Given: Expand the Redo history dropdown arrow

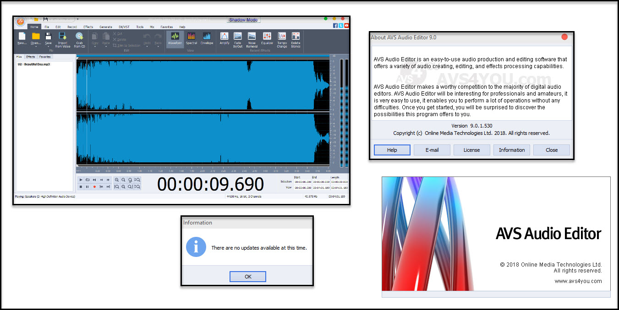Looking at the screenshot, I should pos(158,46).
